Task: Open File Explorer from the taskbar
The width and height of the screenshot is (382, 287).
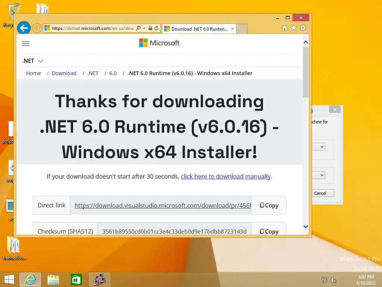Action: (x=53, y=280)
